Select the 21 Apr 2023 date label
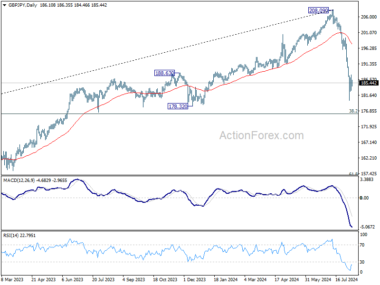This screenshot has width=380, height=285. 44,280
